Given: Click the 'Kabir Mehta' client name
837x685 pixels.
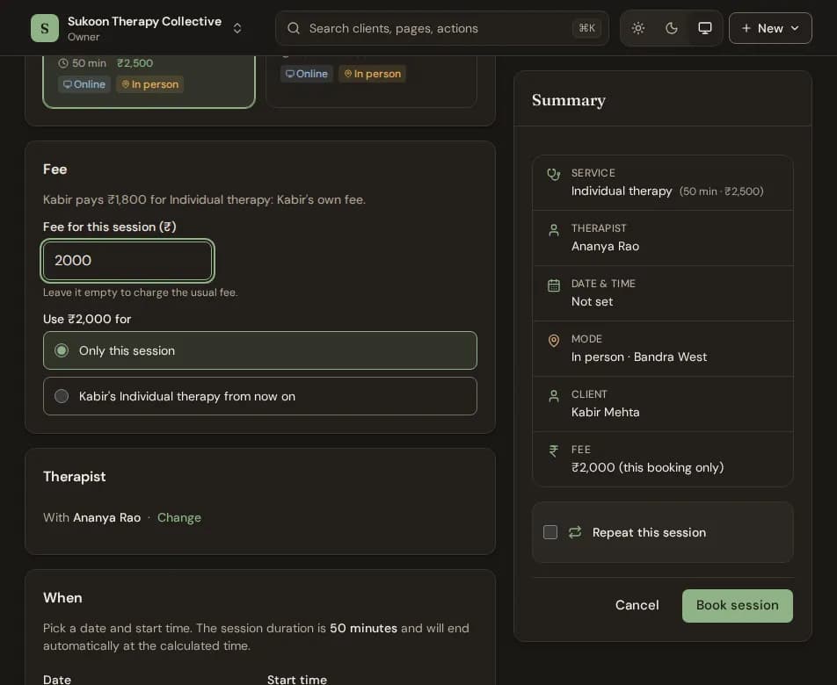Looking at the screenshot, I should 605,412.
